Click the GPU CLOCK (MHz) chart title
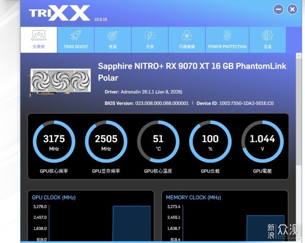This screenshot has width=305, height=243. (x=54, y=198)
